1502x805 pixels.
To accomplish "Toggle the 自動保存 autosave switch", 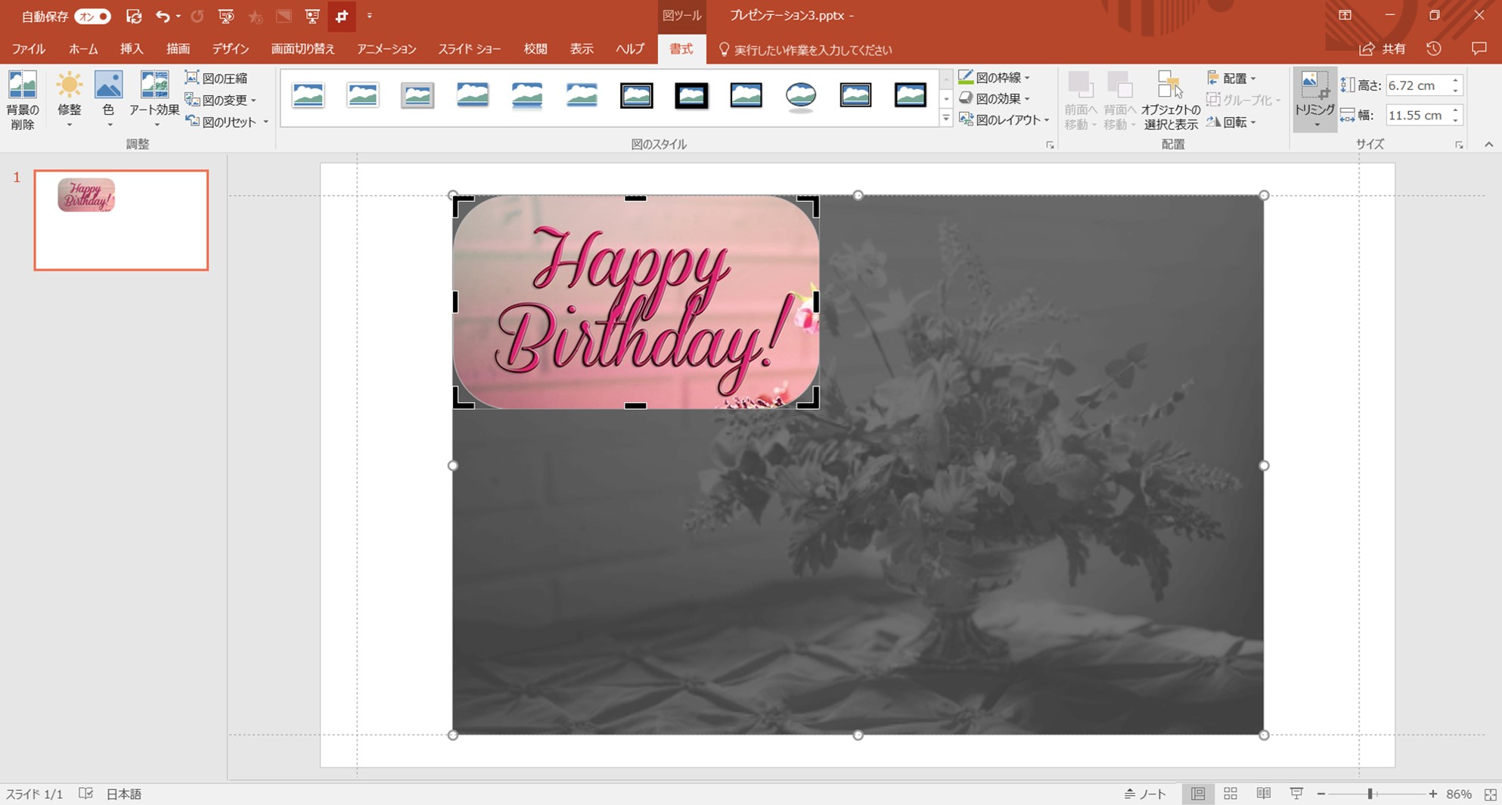I will click(x=93, y=16).
